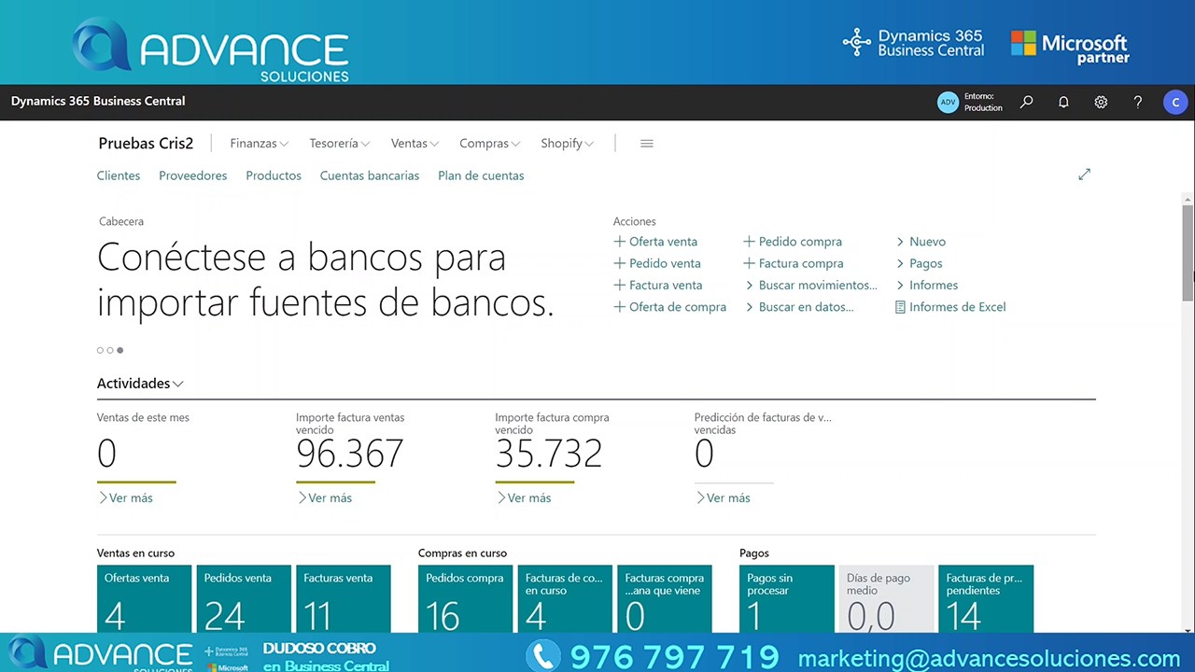Open the Productos tab link
Image resolution: width=1195 pixels, height=672 pixels.
click(274, 175)
